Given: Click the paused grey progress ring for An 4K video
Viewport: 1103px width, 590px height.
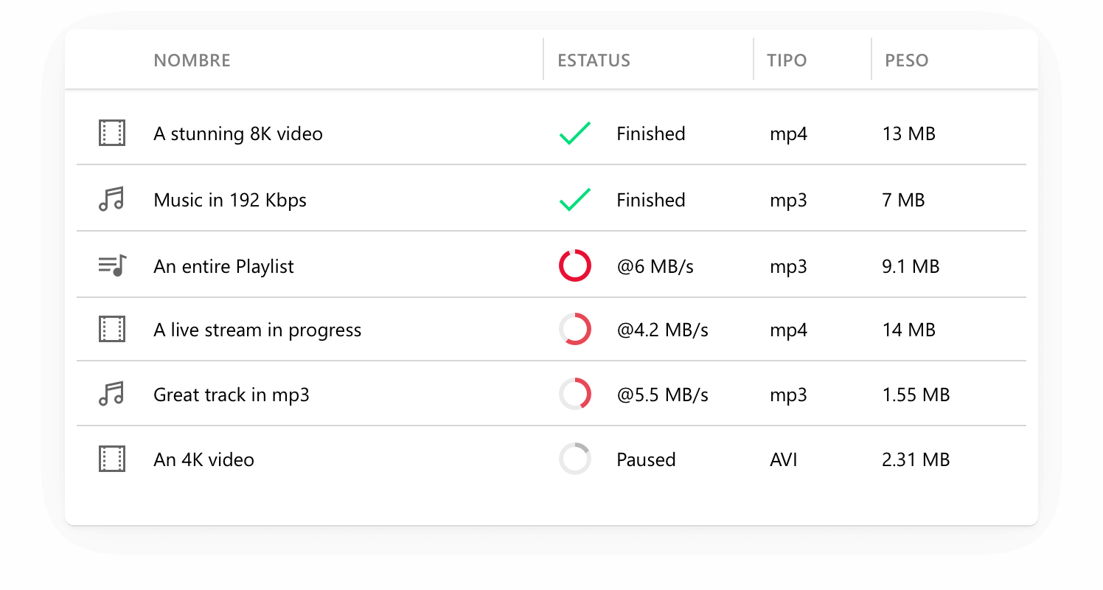Looking at the screenshot, I should pyautogui.click(x=575, y=459).
